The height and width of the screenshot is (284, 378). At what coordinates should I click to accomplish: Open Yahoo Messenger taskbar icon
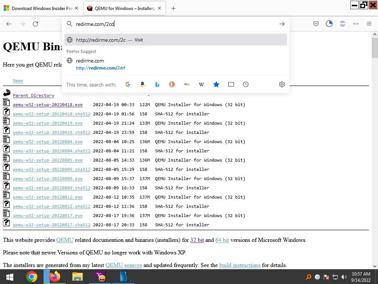(x=100, y=277)
